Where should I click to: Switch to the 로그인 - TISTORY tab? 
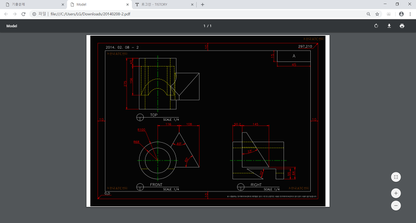(164, 5)
